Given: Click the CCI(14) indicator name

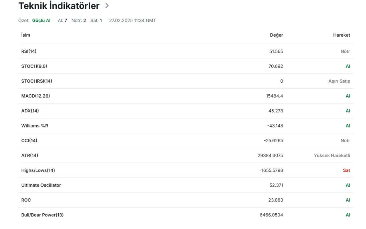Looking at the screenshot, I should (29, 141).
